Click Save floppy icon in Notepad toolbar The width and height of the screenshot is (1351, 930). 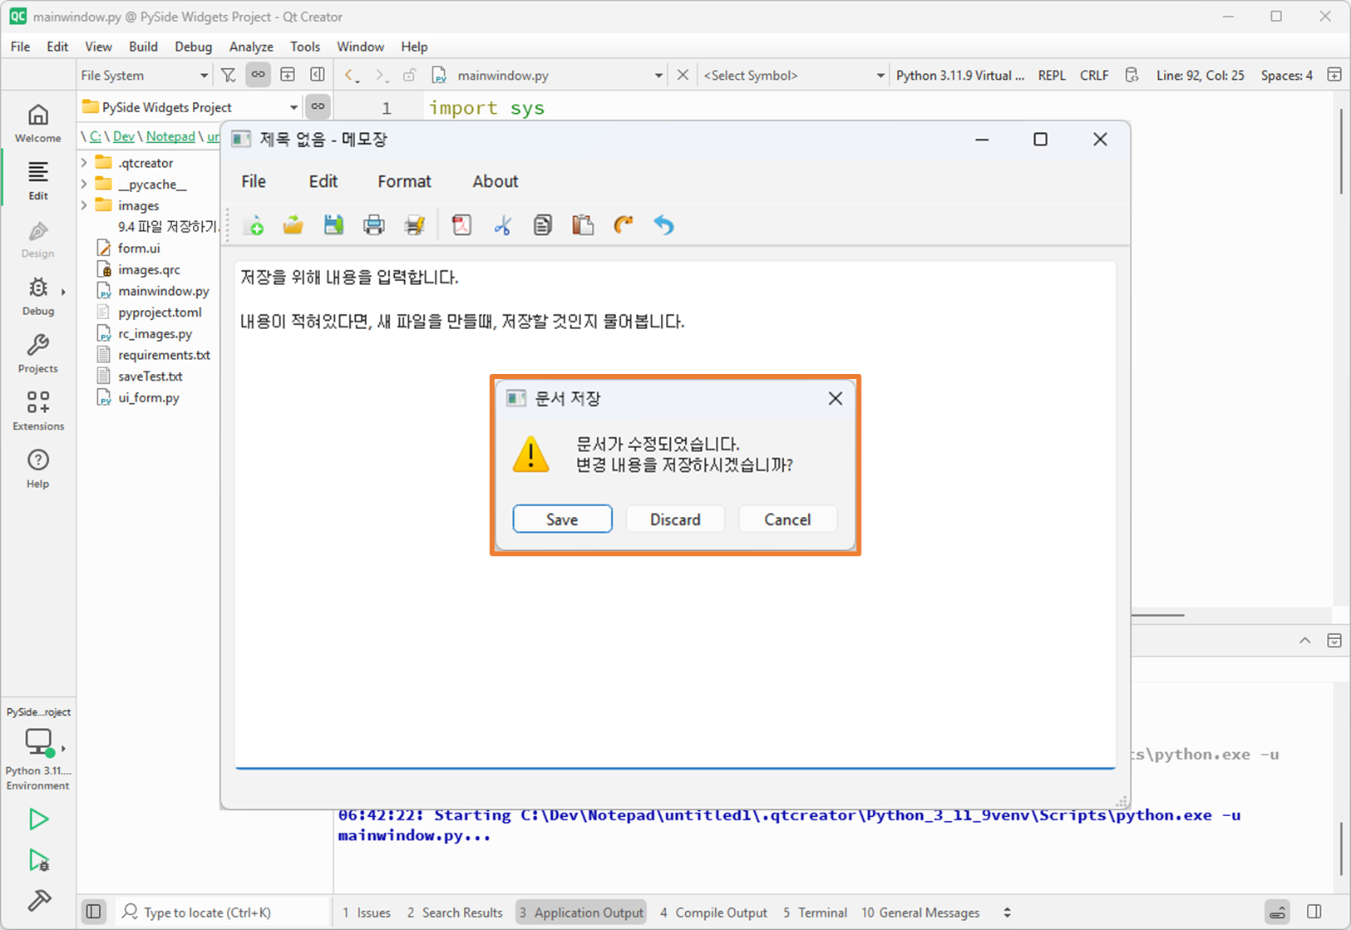(333, 225)
